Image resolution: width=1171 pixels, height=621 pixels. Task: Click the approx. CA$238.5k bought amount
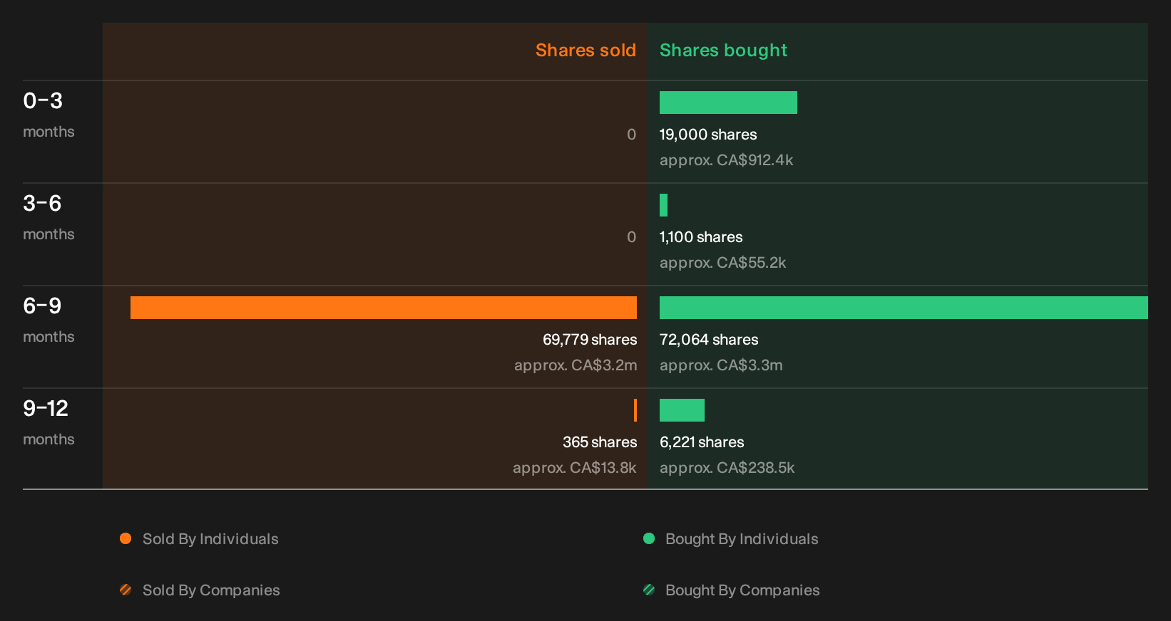pos(727,468)
